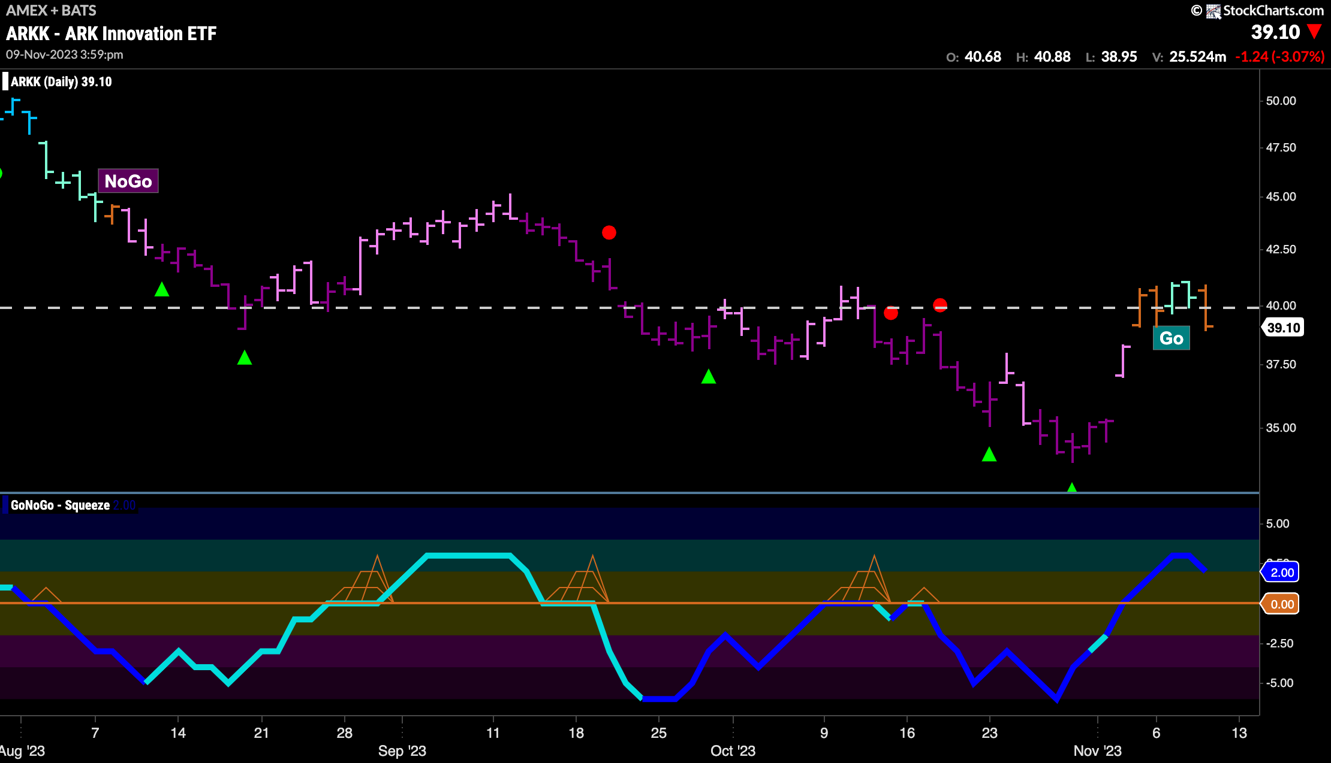Click the green triangle marker near September 29

point(709,376)
